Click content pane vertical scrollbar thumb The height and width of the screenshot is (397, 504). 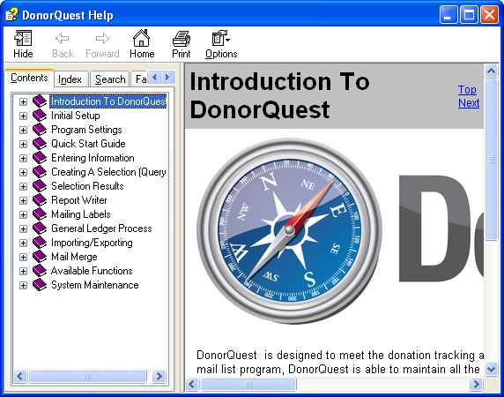tap(491, 160)
